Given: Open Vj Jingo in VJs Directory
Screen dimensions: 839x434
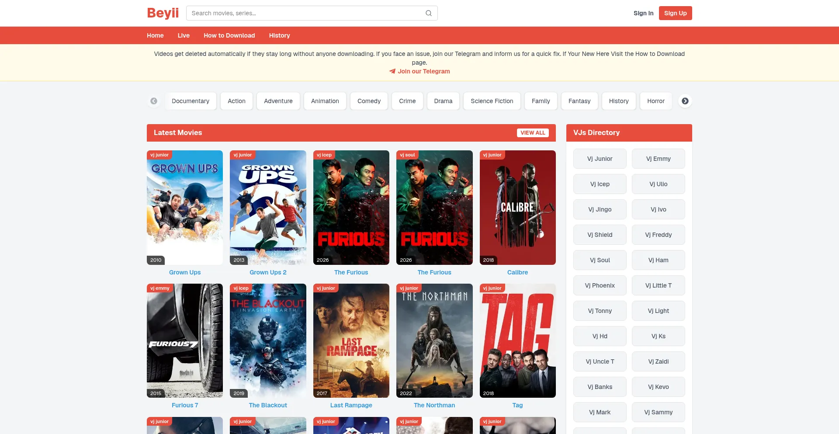Looking at the screenshot, I should (x=600, y=209).
